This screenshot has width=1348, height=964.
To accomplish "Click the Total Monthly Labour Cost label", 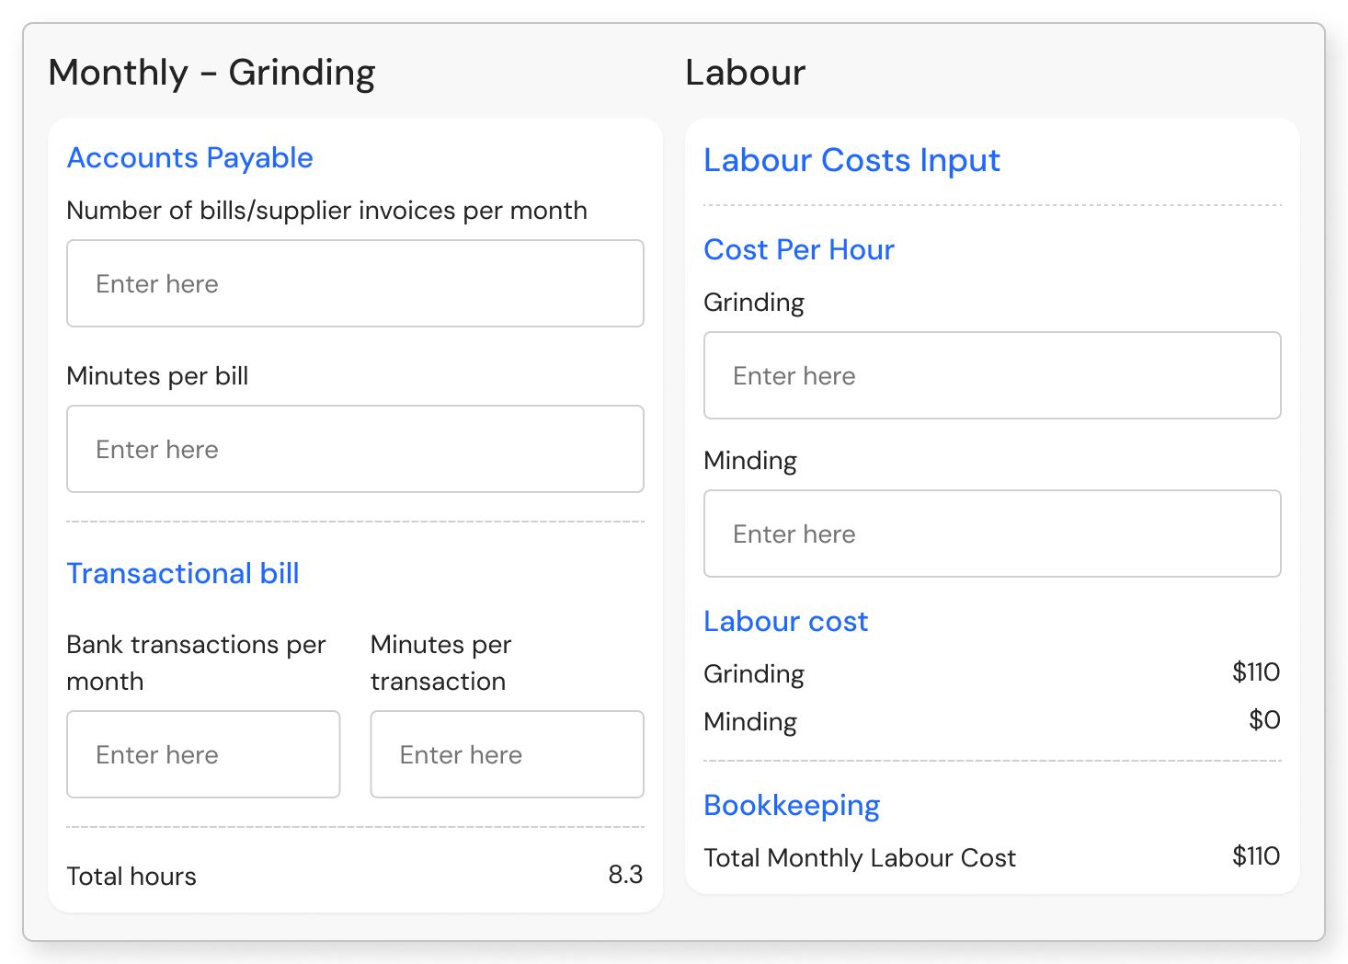I will coord(860,858).
